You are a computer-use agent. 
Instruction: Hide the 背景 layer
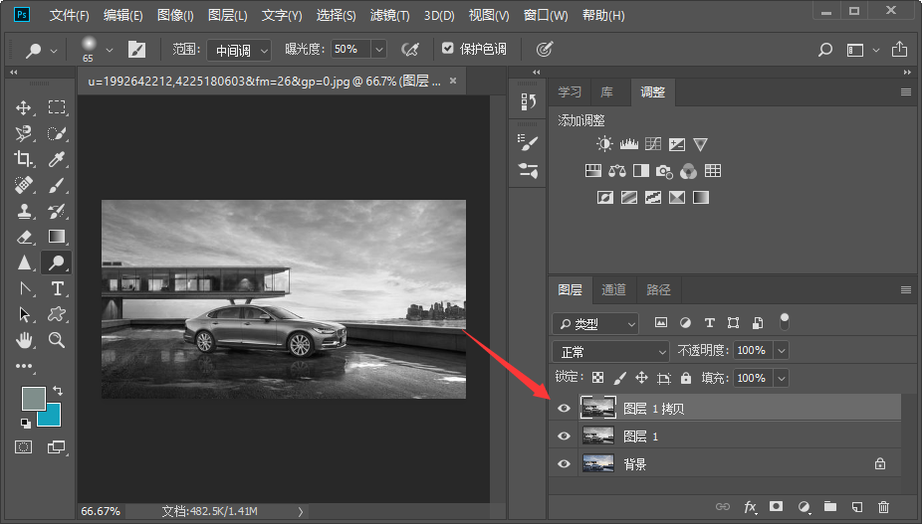pyautogui.click(x=564, y=463)
